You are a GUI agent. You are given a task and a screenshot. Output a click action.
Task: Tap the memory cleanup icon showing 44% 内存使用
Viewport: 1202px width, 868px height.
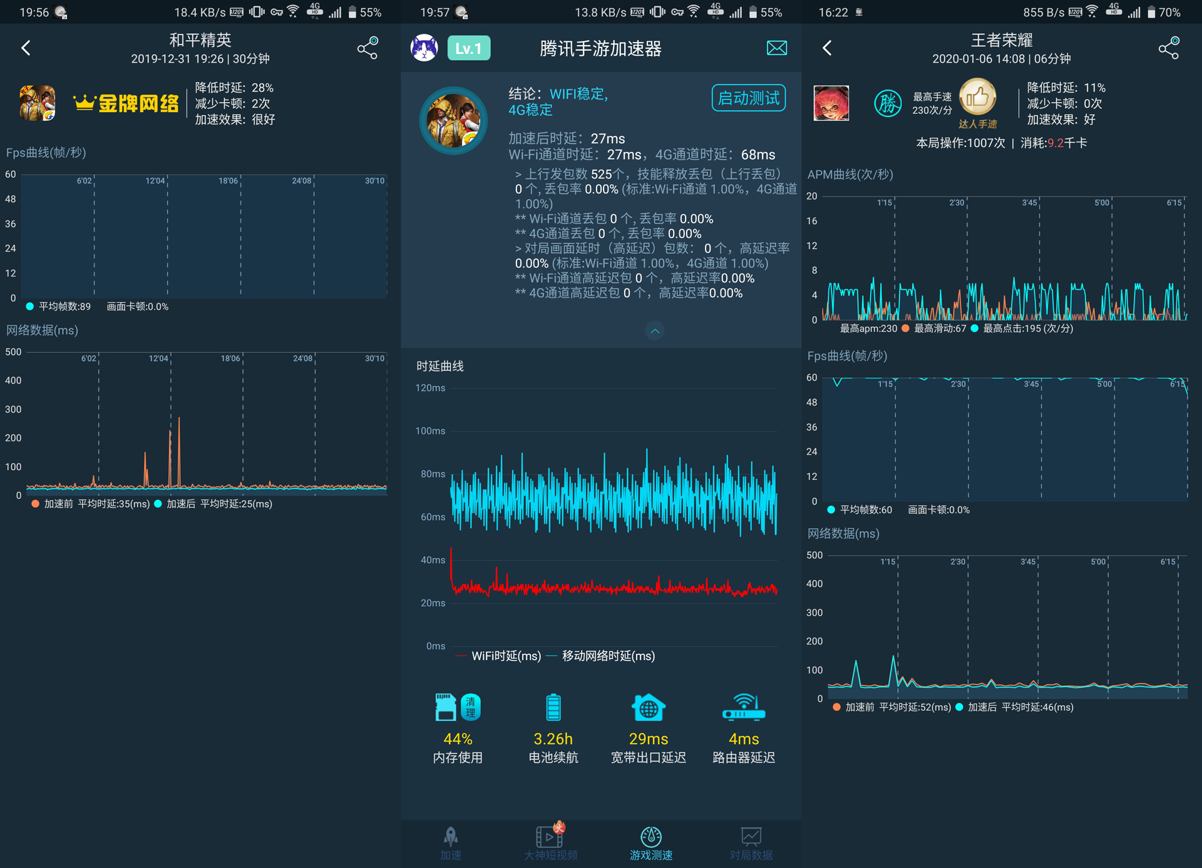456,707
